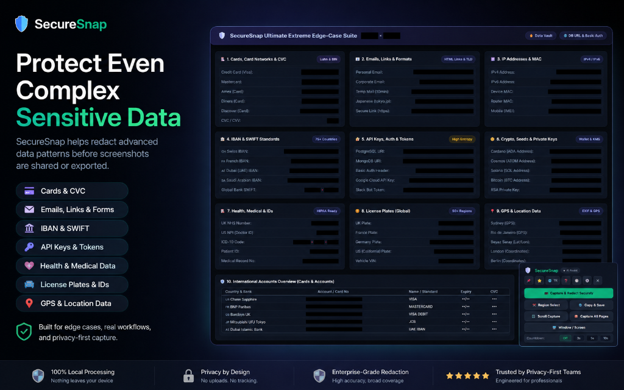The width and height of the screenshot is (624, 390).
Task: Click the star favorite icon in popup
Action: tap(539, 280)
